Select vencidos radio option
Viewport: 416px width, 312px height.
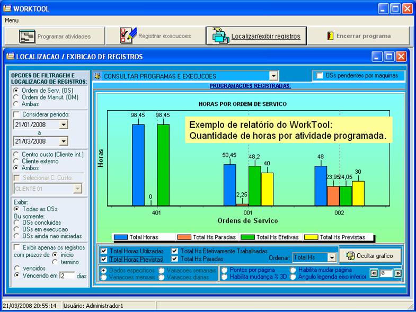tap(17, 268)
